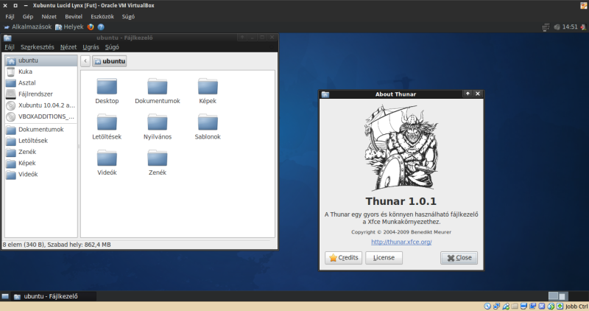Open Helyek panel menu

(x=69, y=27)
